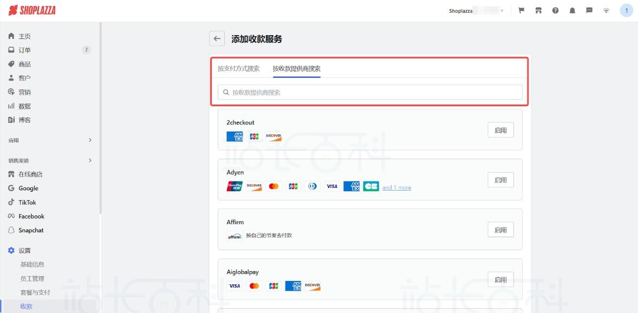The width and height of the screenshot is (638, 313).
Task: Click the Shoplazza logo
Action: pos(32,11)
